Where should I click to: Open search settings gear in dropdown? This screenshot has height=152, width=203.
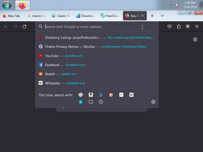(153, 102)
